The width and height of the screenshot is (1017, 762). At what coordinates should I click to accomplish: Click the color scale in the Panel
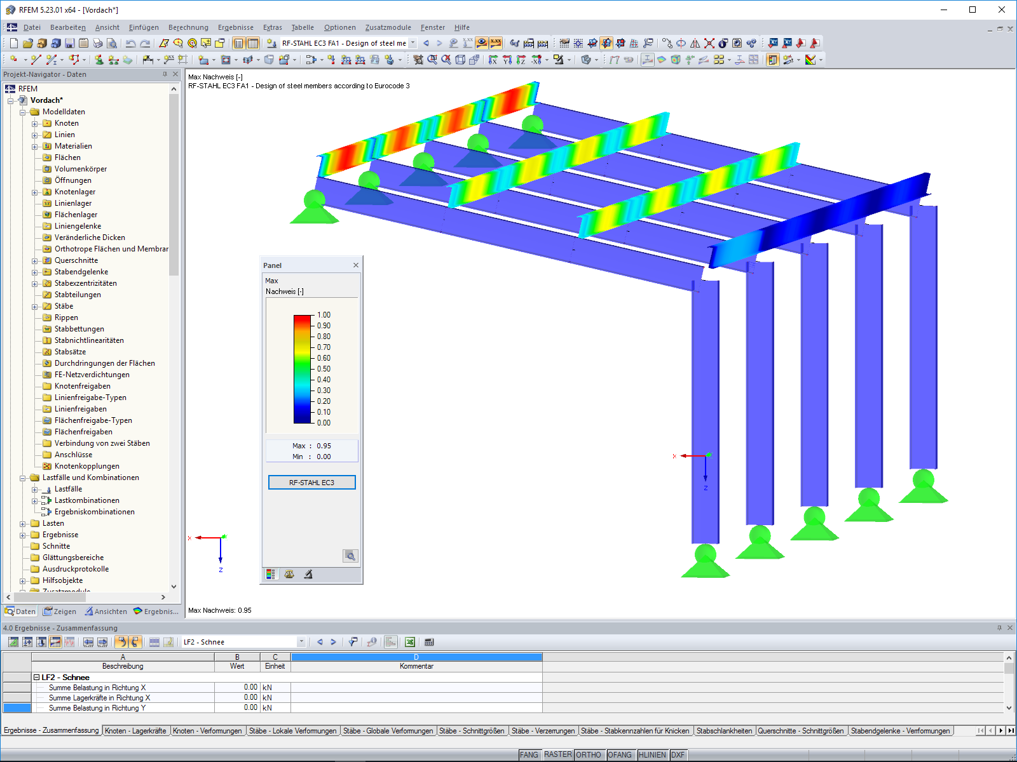click(x=299, y=368)
